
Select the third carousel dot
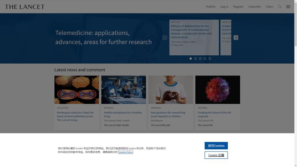tap(200, 58)
